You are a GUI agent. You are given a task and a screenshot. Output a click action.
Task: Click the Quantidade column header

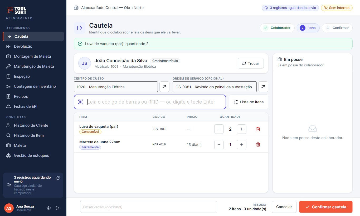click(x=230, y=117)
